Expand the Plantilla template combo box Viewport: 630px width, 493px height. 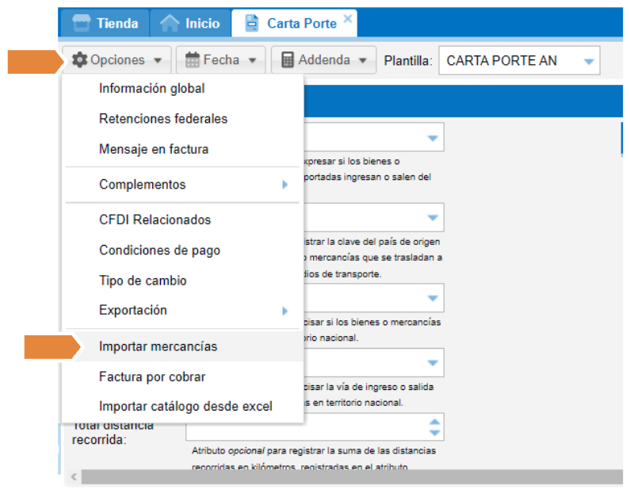pos(588,61)
